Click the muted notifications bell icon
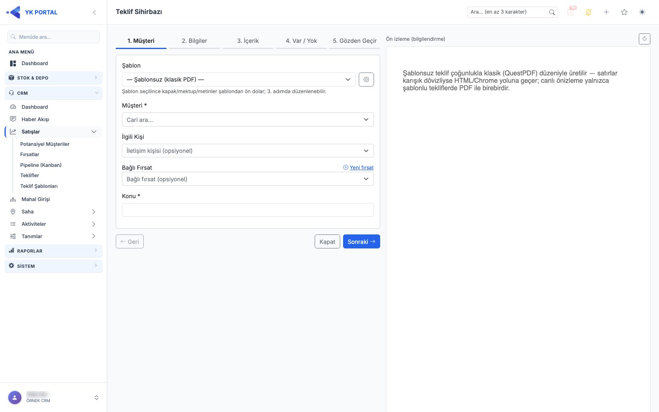The height and width of the screenshot is (412, 659). coord(589,12)
